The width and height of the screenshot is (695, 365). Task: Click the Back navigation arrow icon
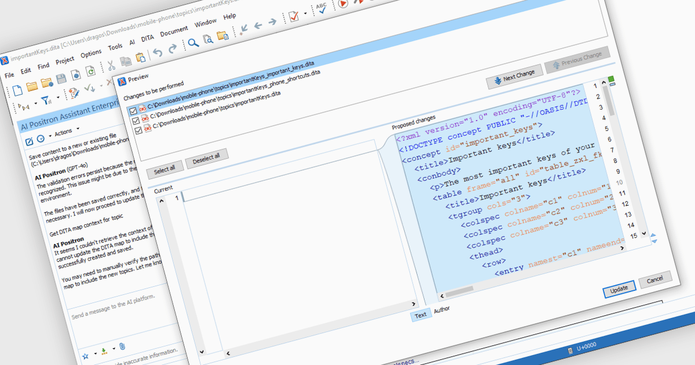(x=258, y=27)
